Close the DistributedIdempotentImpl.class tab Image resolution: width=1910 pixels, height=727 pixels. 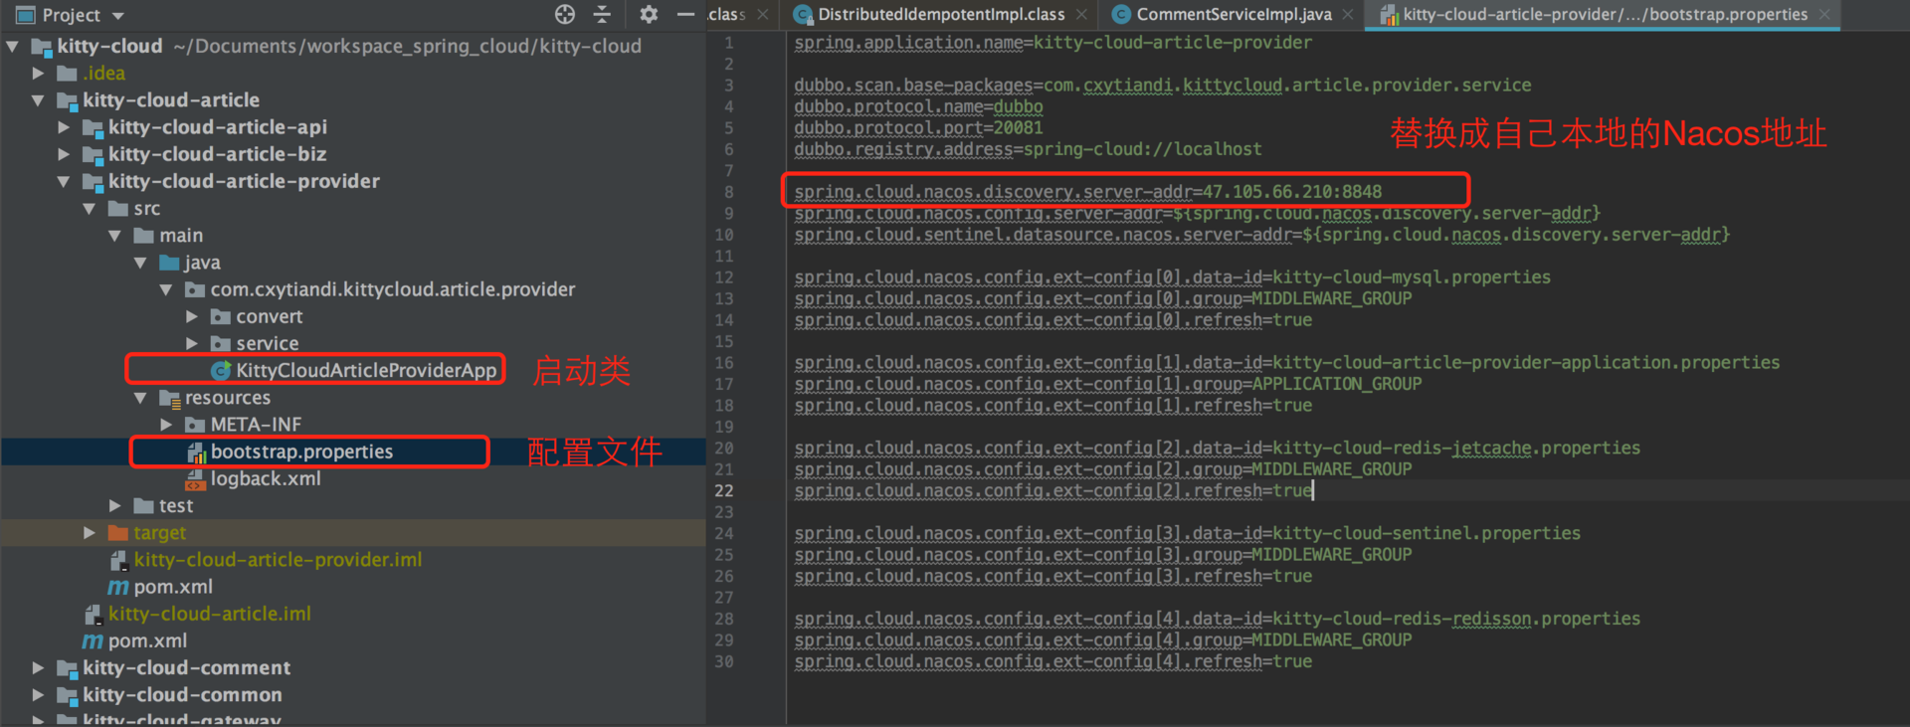point(1081,15)
